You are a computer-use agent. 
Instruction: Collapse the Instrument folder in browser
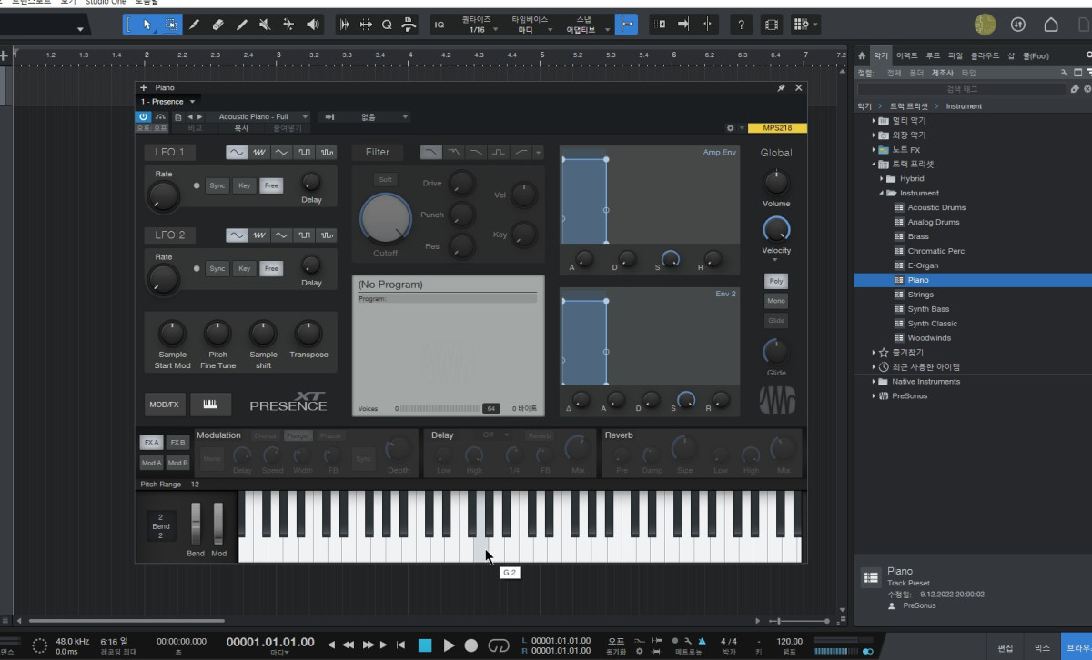coord(882,193)
